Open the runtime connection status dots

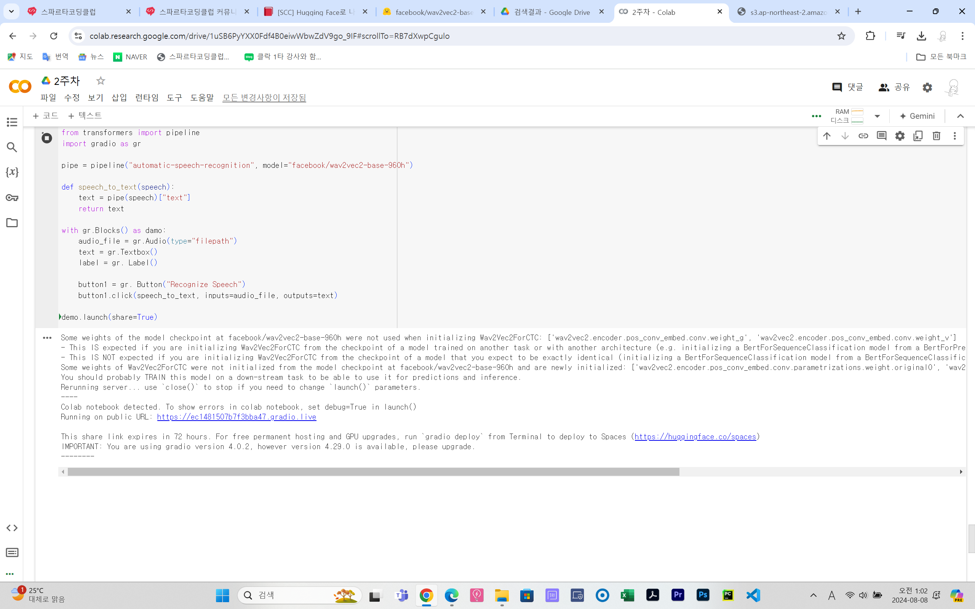tap(816, 116)
